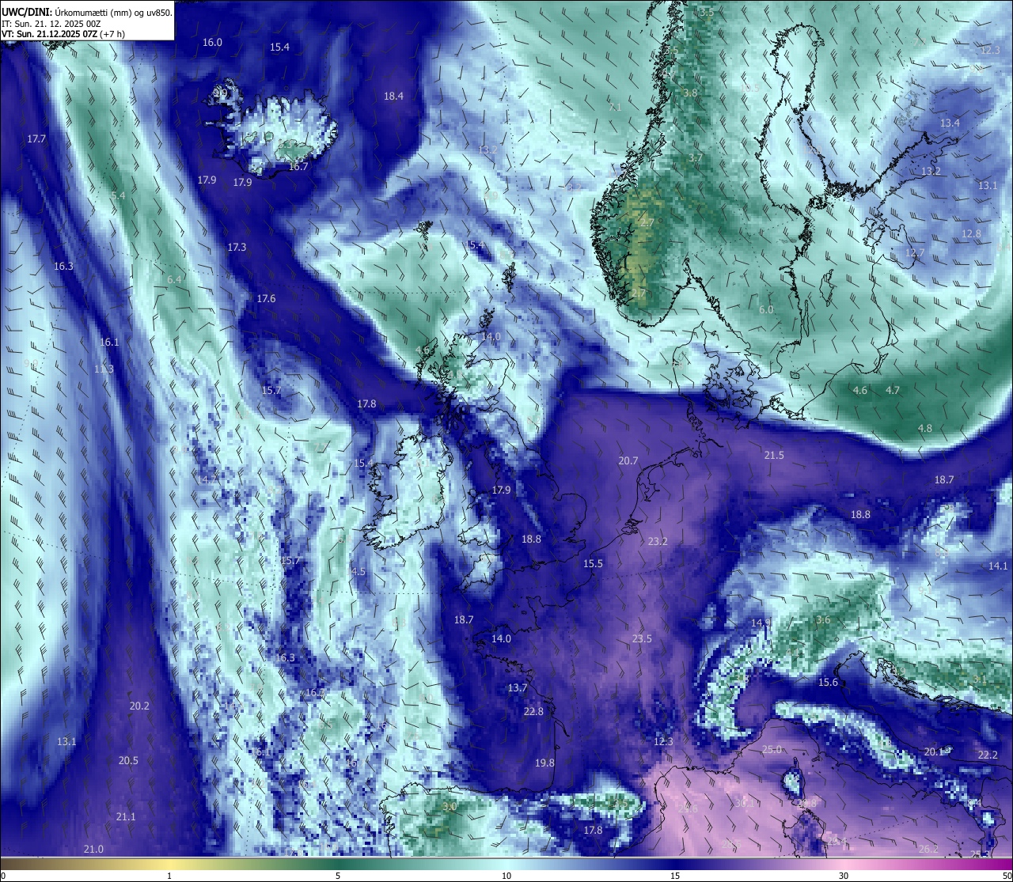Click the 4.5 value label
The image size is (1013, 882).
click(359, 572)
